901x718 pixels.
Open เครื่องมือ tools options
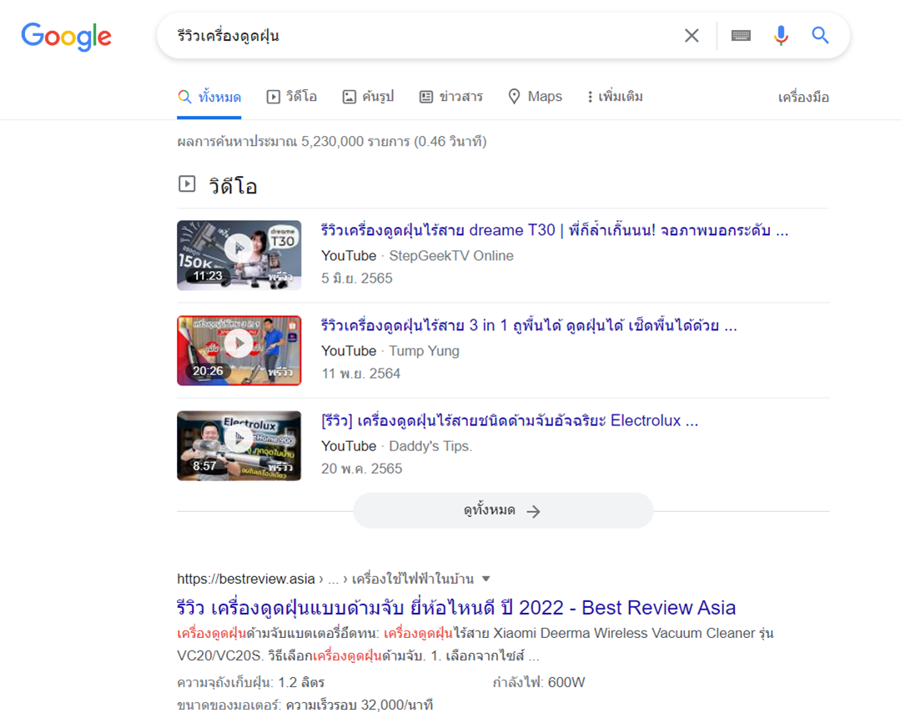coord(803,97)
